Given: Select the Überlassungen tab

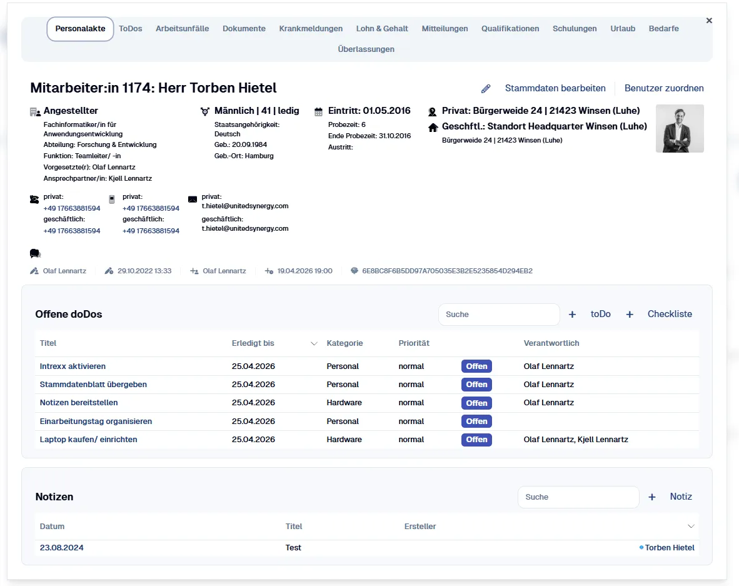Looking at the screenshot, I should [366, 49].
